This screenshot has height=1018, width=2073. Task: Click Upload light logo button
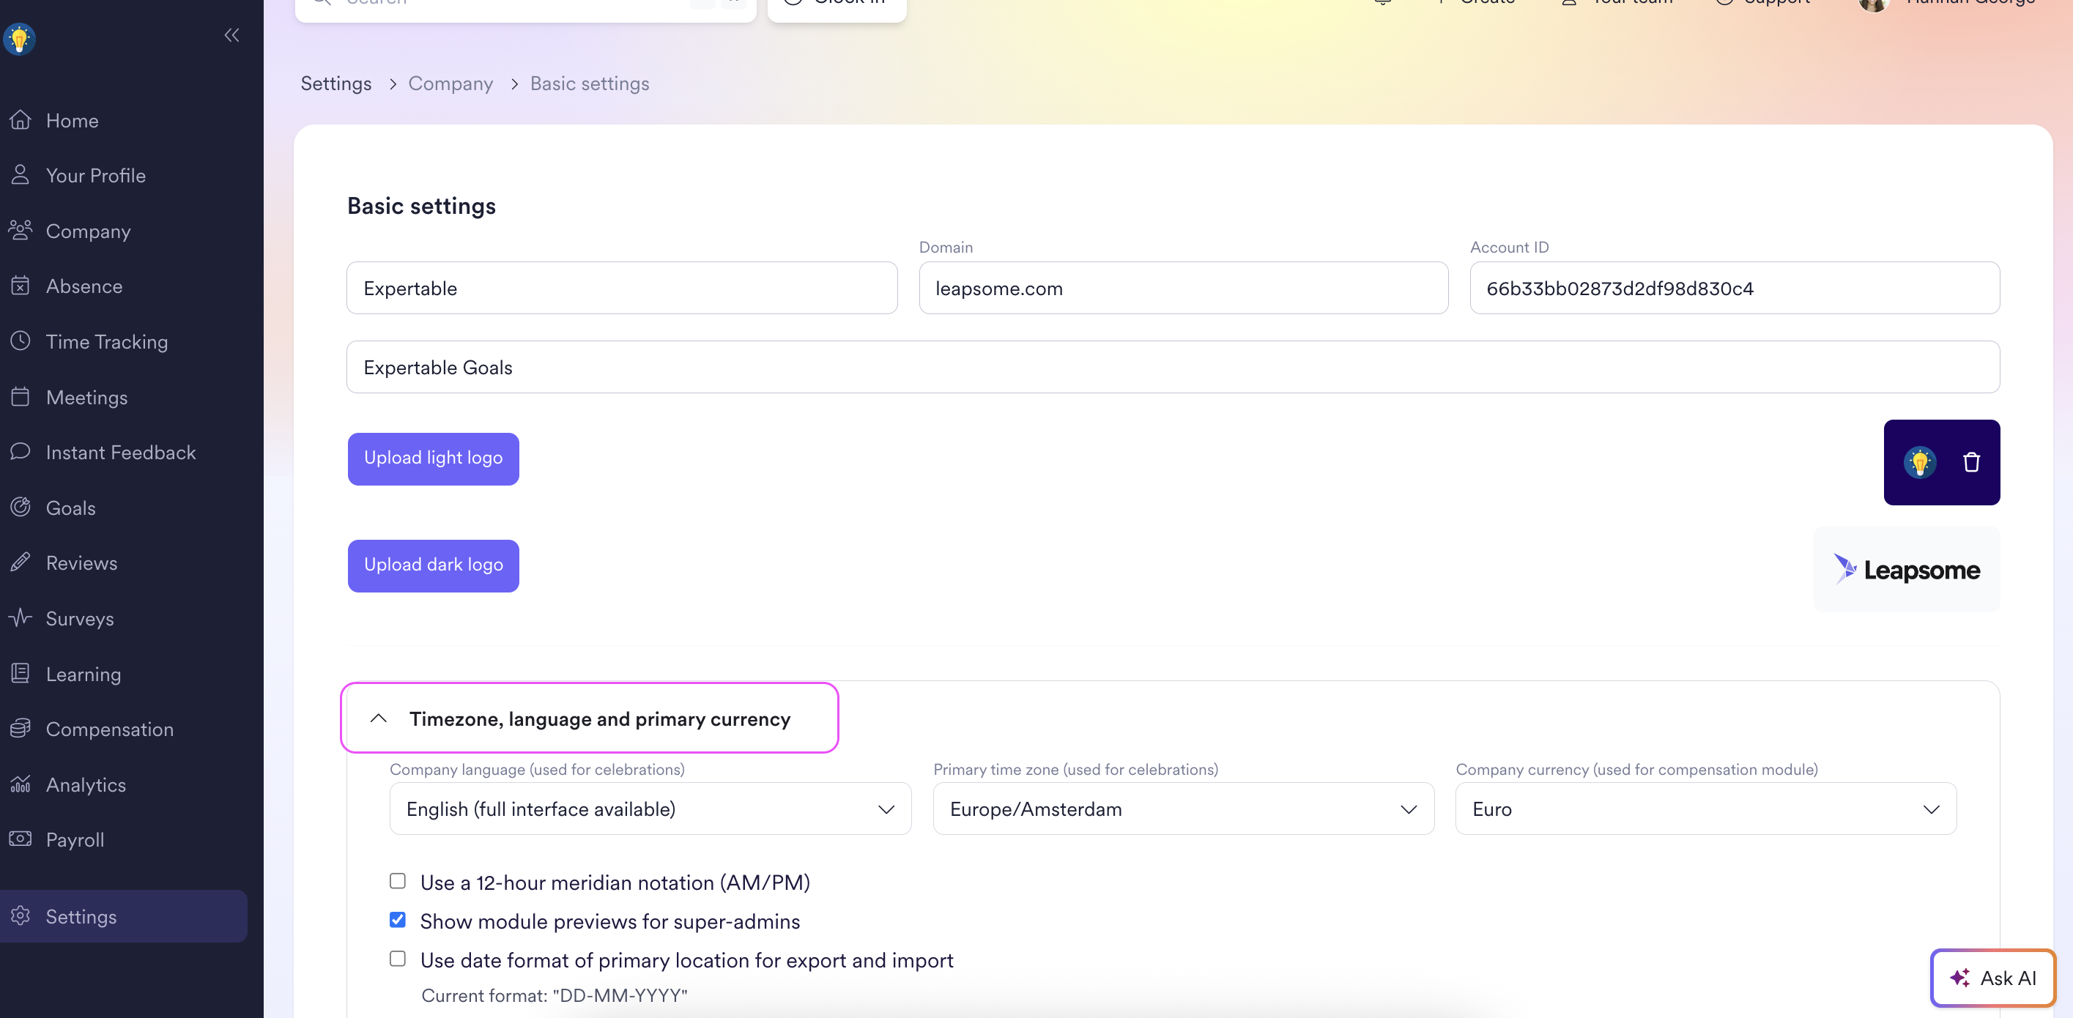433,458
